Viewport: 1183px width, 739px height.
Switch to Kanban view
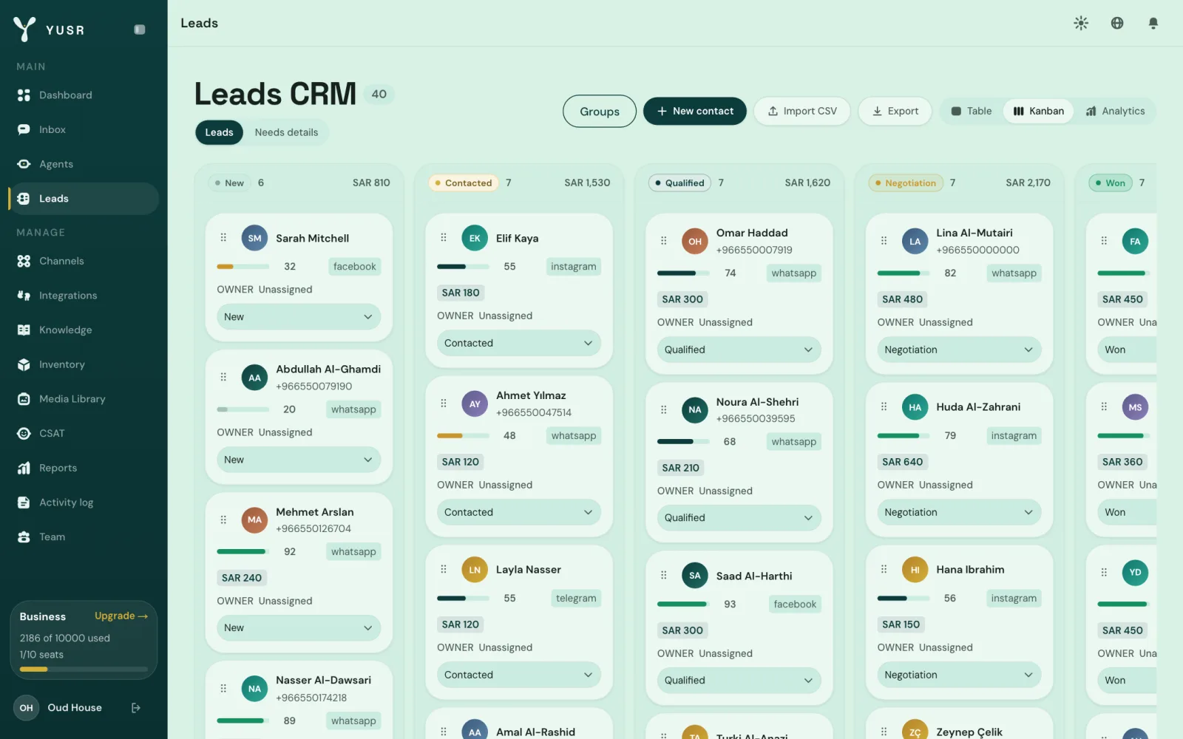[x=1038, y=111]
